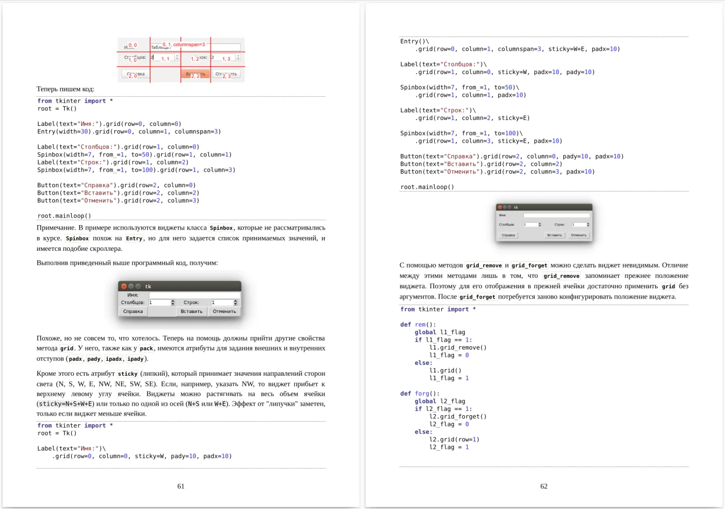The width and height of the screenshot is (725, 509).
Task: Click "root.mainloop()" on page 62
Action: pos(427,187)
